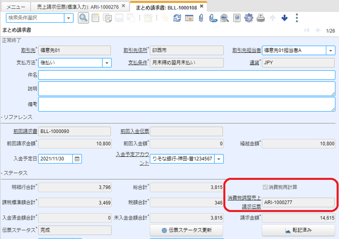Click into the 備考 text area
The image size is (339, 239).
[x=187, y=104]
